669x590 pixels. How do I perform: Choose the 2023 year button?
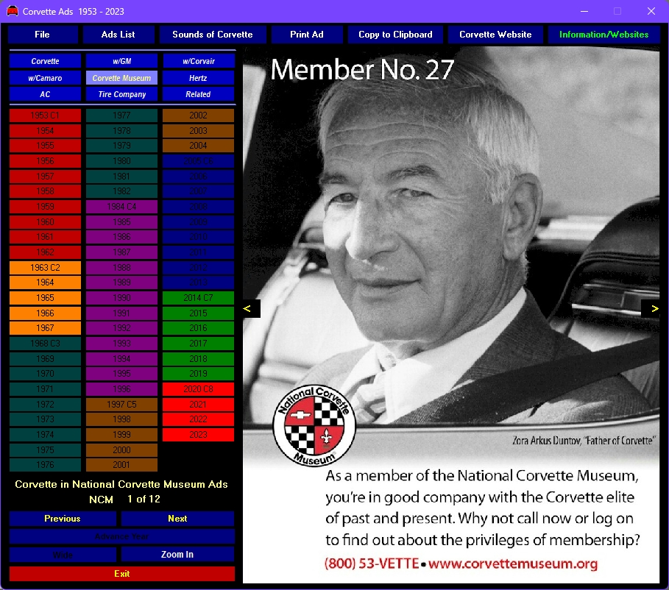(x=199, y=435)
